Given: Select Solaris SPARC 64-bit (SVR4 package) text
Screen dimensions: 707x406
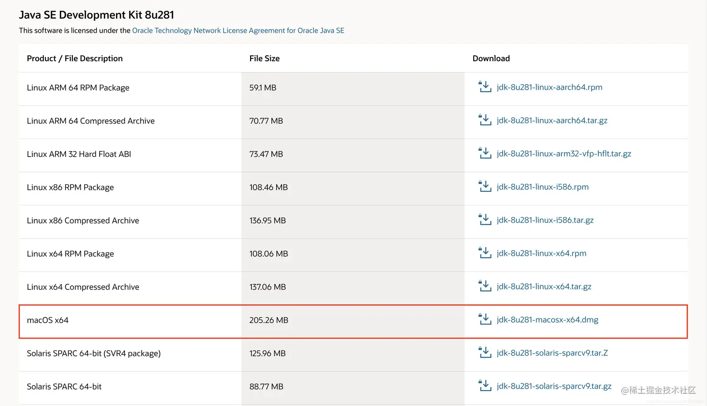Looking at the screenshot, I should pos(94,353).
